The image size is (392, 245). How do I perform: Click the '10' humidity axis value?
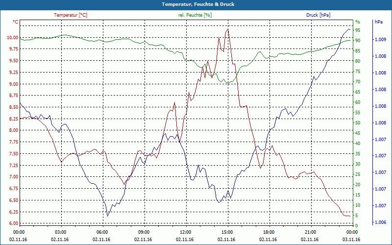tap(358, 205)
